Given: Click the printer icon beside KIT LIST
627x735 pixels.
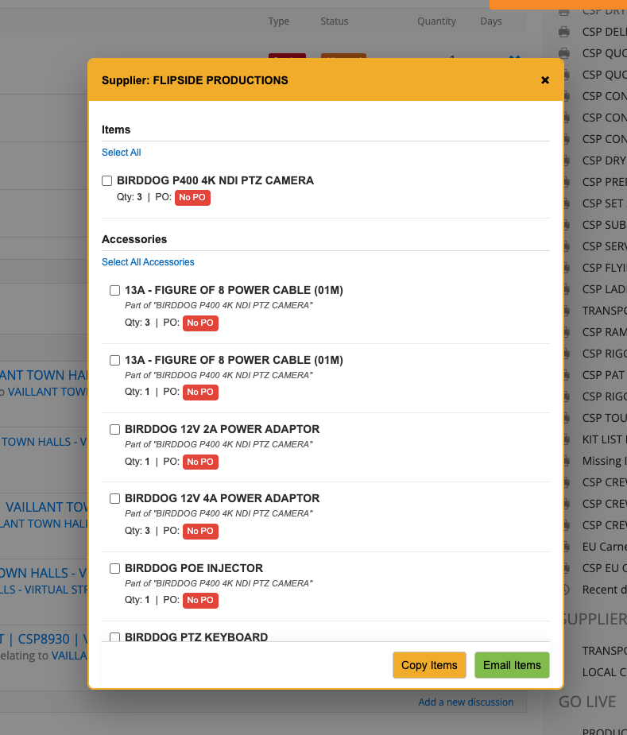Looking at the screenshot, I should pyautogui.click(x=566, y=439).
